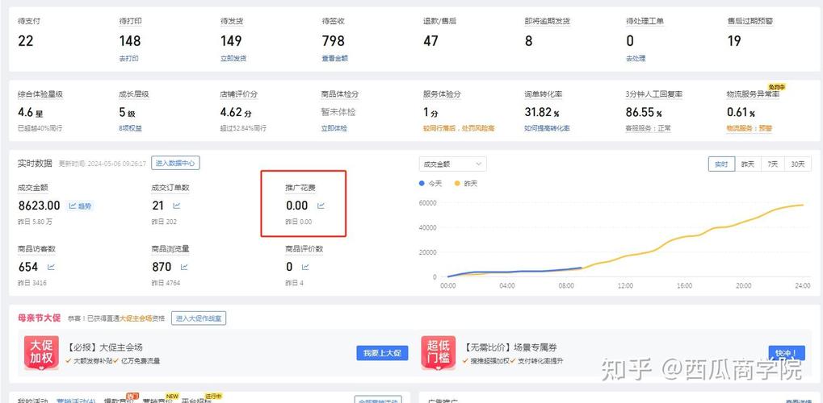Click the red 超低门槛 coupon icon
The width and height of the screenshot is (823, 403).
tap(438, 353)
